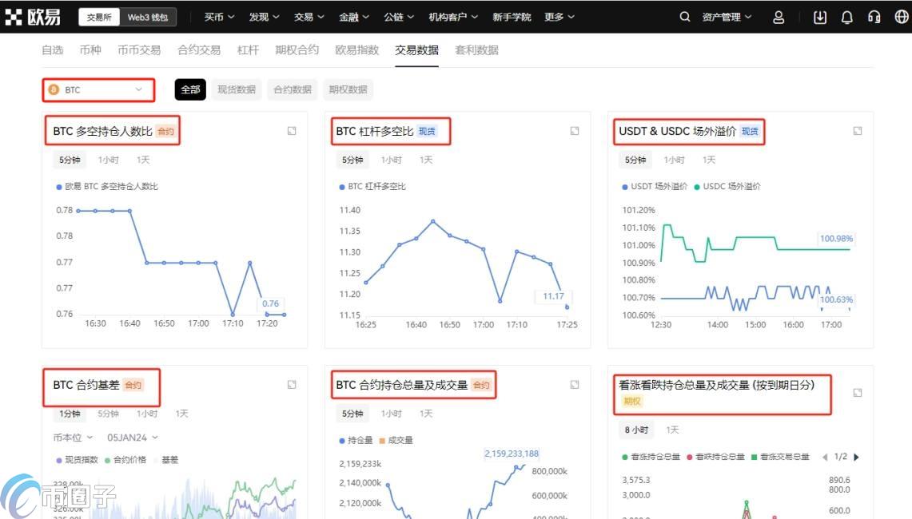Select 1小时 interval on BTC 杠杆多空比
The width and height of the screenshot is (912, 519).
391,160
